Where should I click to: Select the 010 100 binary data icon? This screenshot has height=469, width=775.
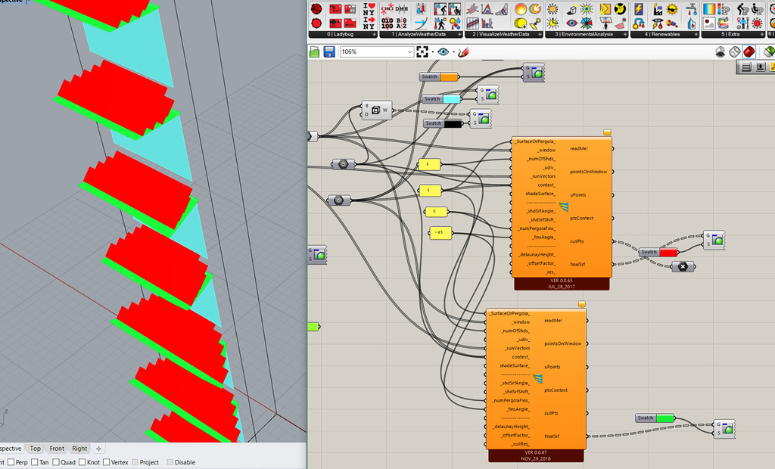click(387, 23)
